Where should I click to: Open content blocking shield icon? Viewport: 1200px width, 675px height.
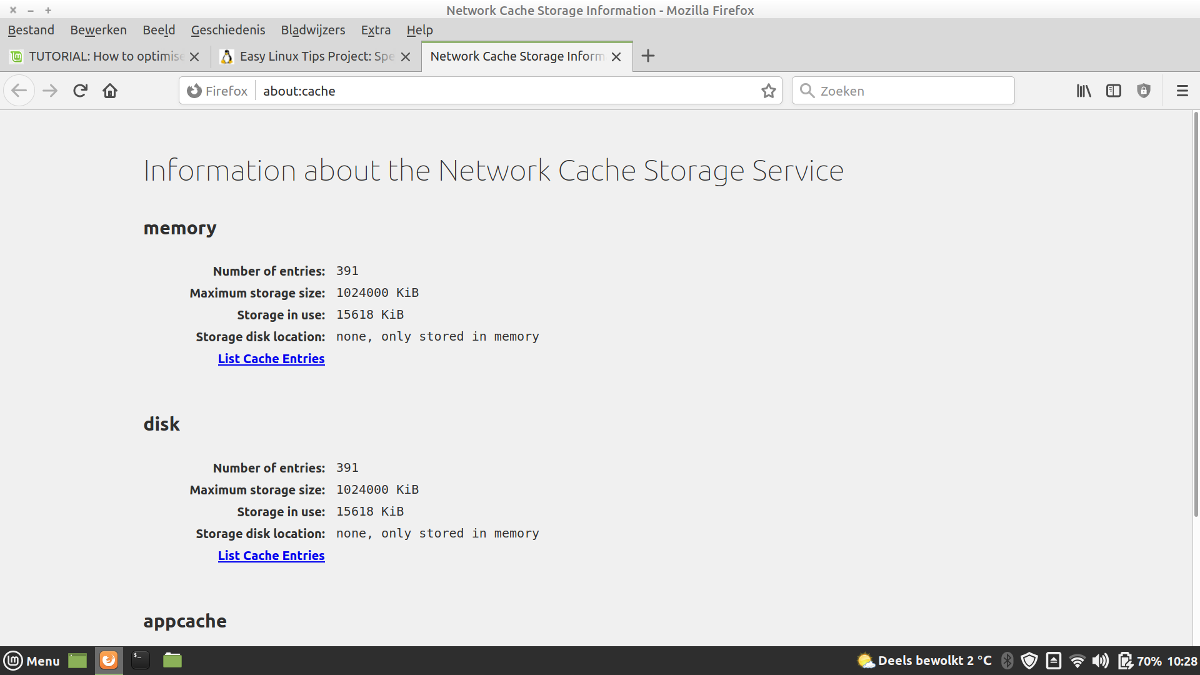coord(1143,91)
